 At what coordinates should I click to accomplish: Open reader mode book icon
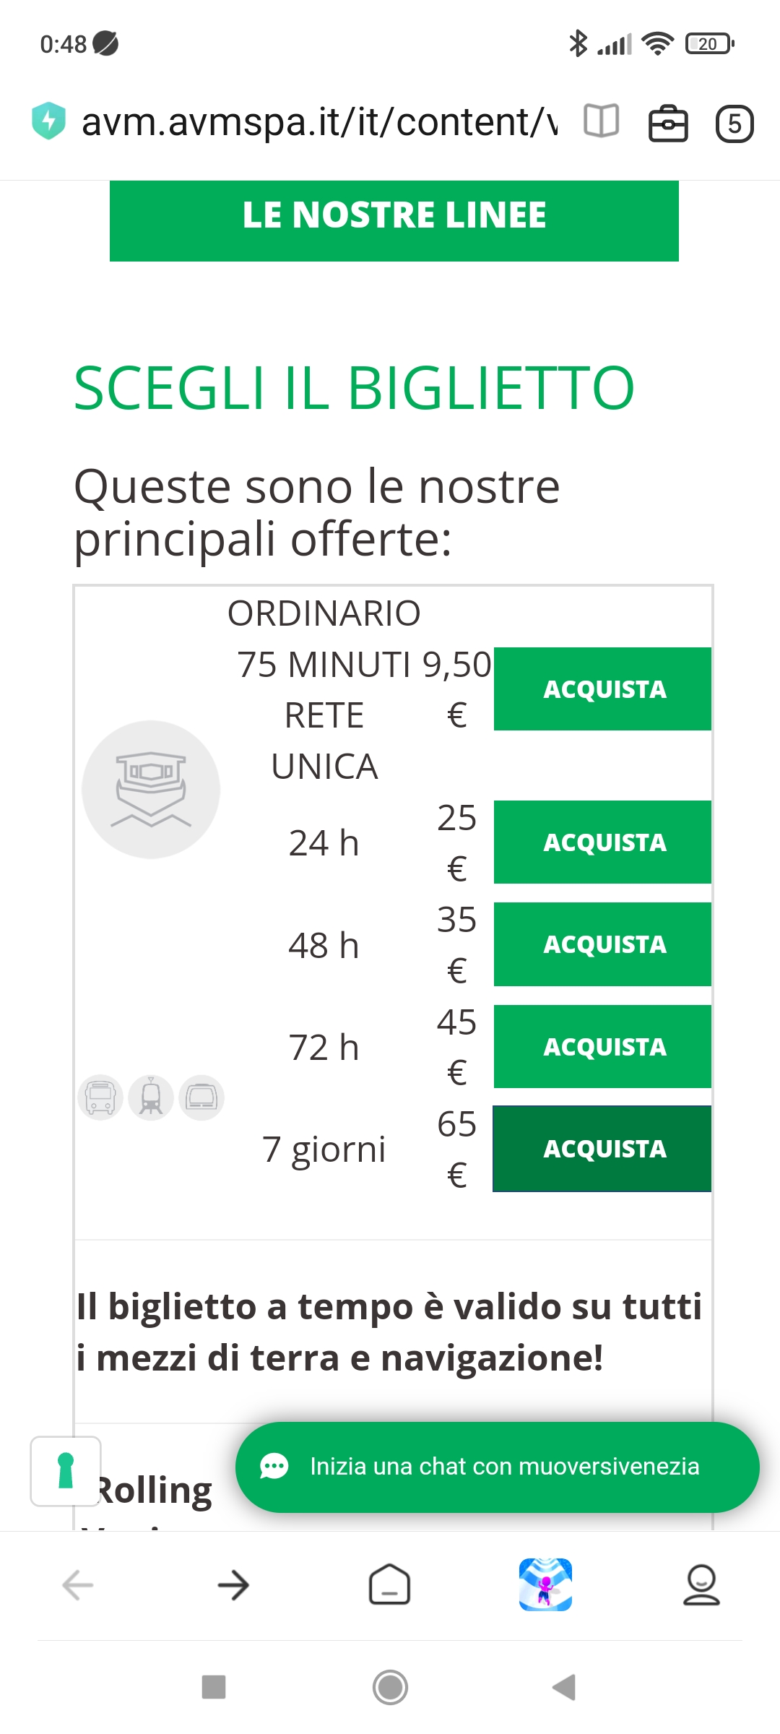601,121
